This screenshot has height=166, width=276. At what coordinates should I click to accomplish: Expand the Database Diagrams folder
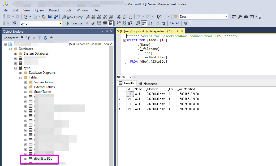(21, 73)
